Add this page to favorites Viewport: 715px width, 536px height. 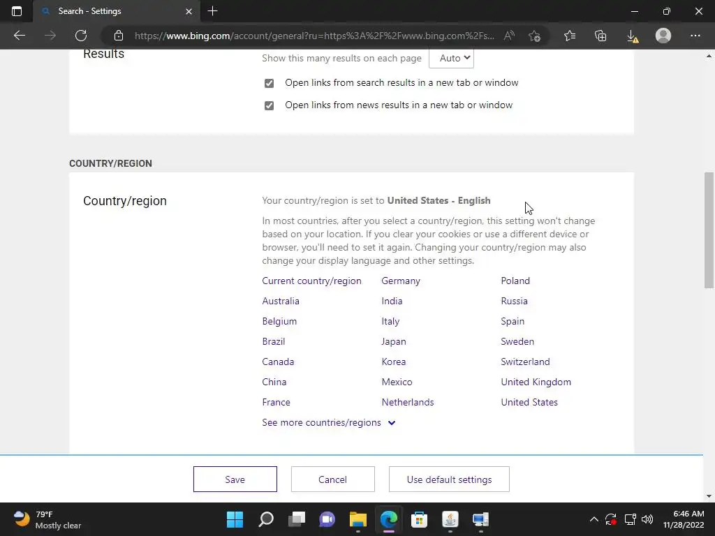tap(534, 36)
